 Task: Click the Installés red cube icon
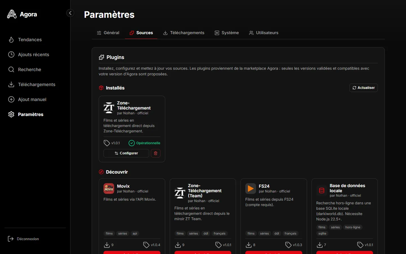pyautogui.click(x=101, y=88)
